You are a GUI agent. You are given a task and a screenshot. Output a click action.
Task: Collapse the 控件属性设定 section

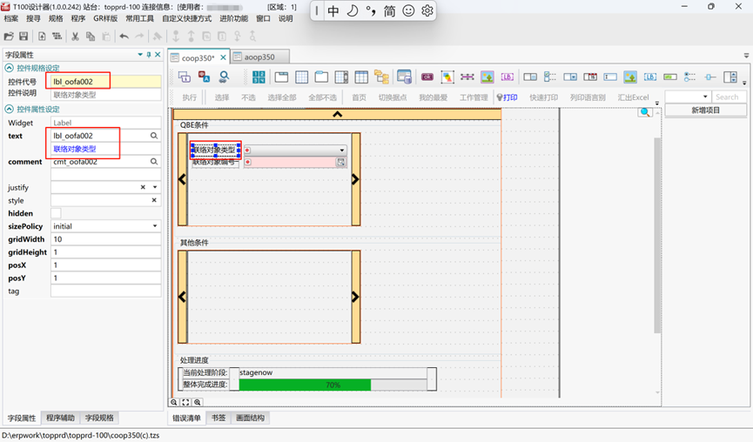click(9, 109)
